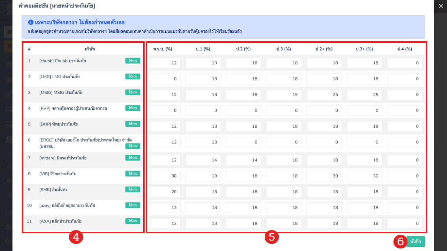Focus the พ.ร.บ. (%) field for Chubb
Image resolution: width=447 pixels, height=251 pixels.
point(164,63)
